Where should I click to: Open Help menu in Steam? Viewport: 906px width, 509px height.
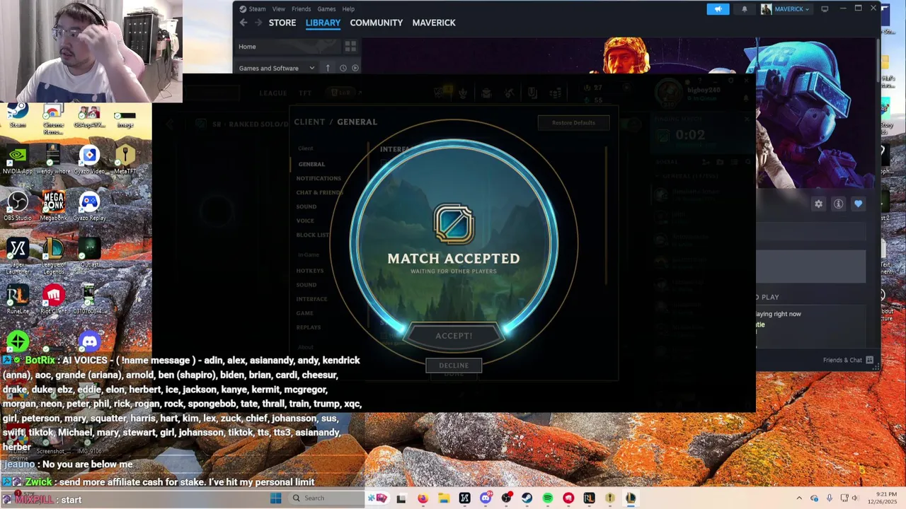(x=348, y=9)
